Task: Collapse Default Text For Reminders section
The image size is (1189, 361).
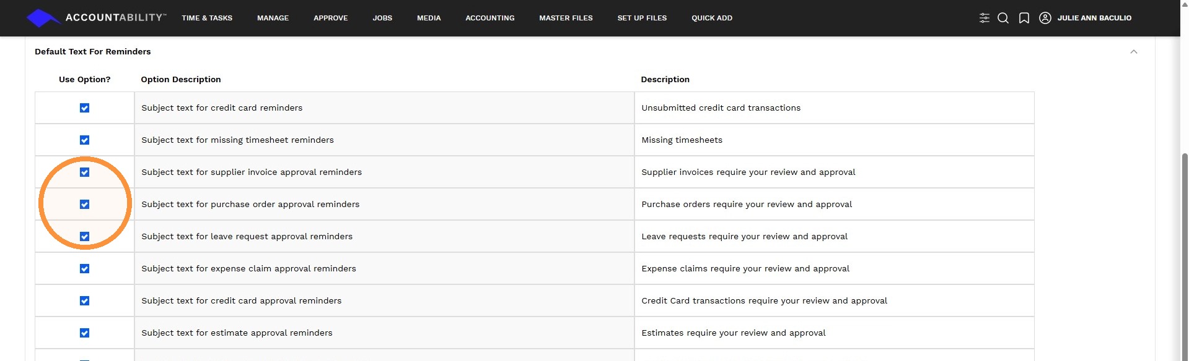Action: pyautogui.click(x=1134, y=51)
